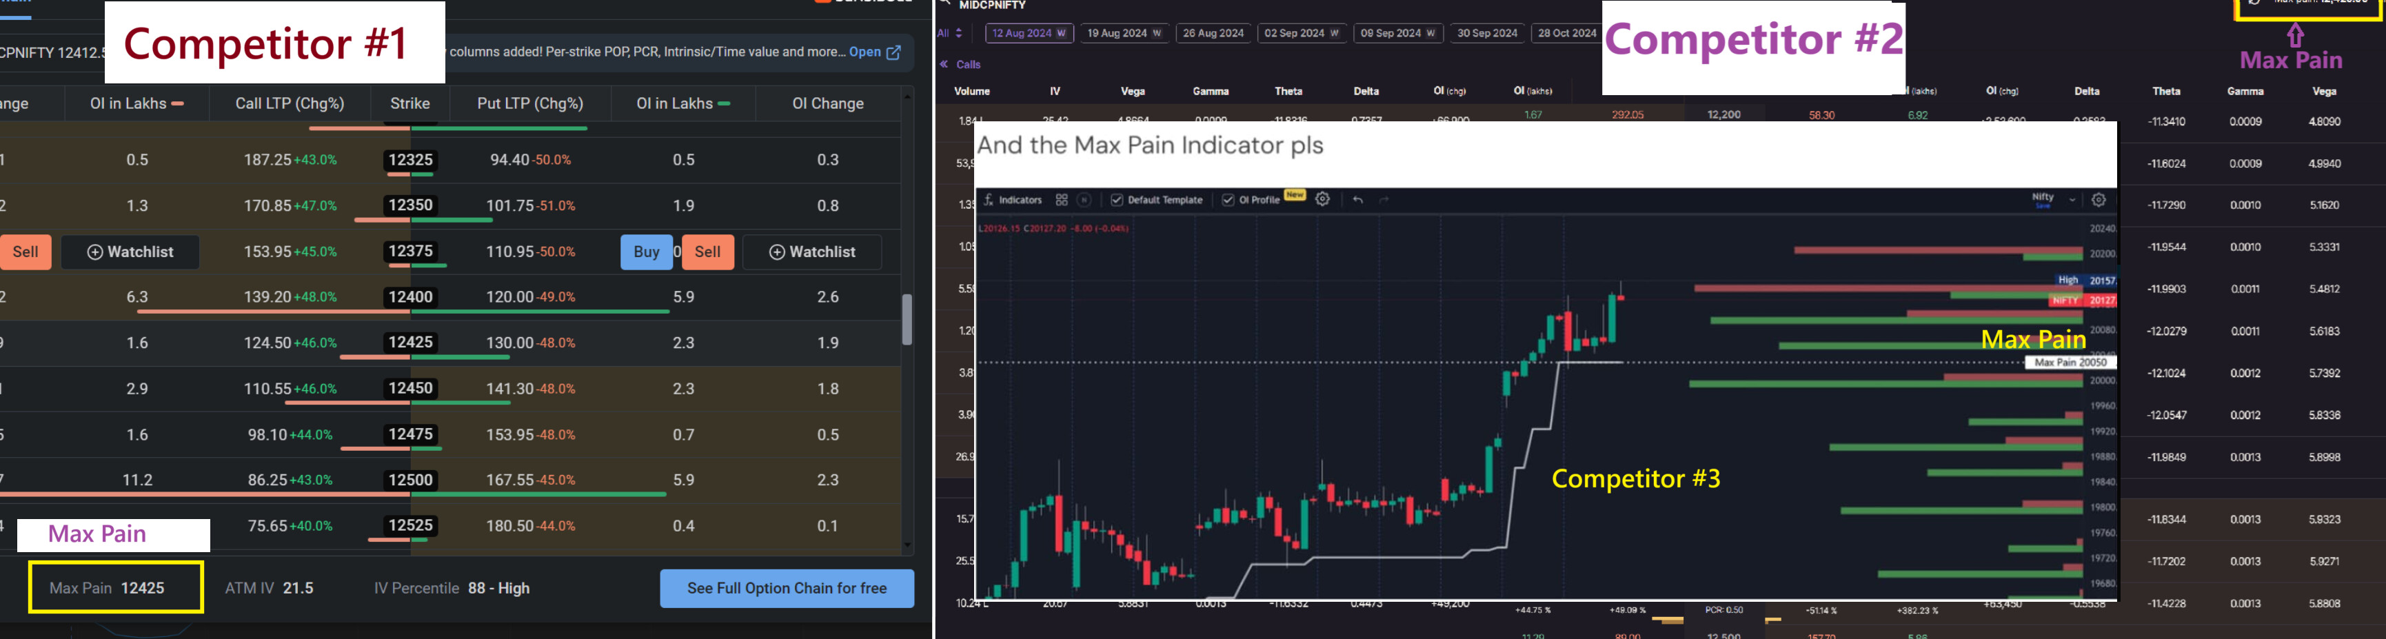Click put-side OI in Lakhs header
Screen dimensions: 2386x639
683,103
